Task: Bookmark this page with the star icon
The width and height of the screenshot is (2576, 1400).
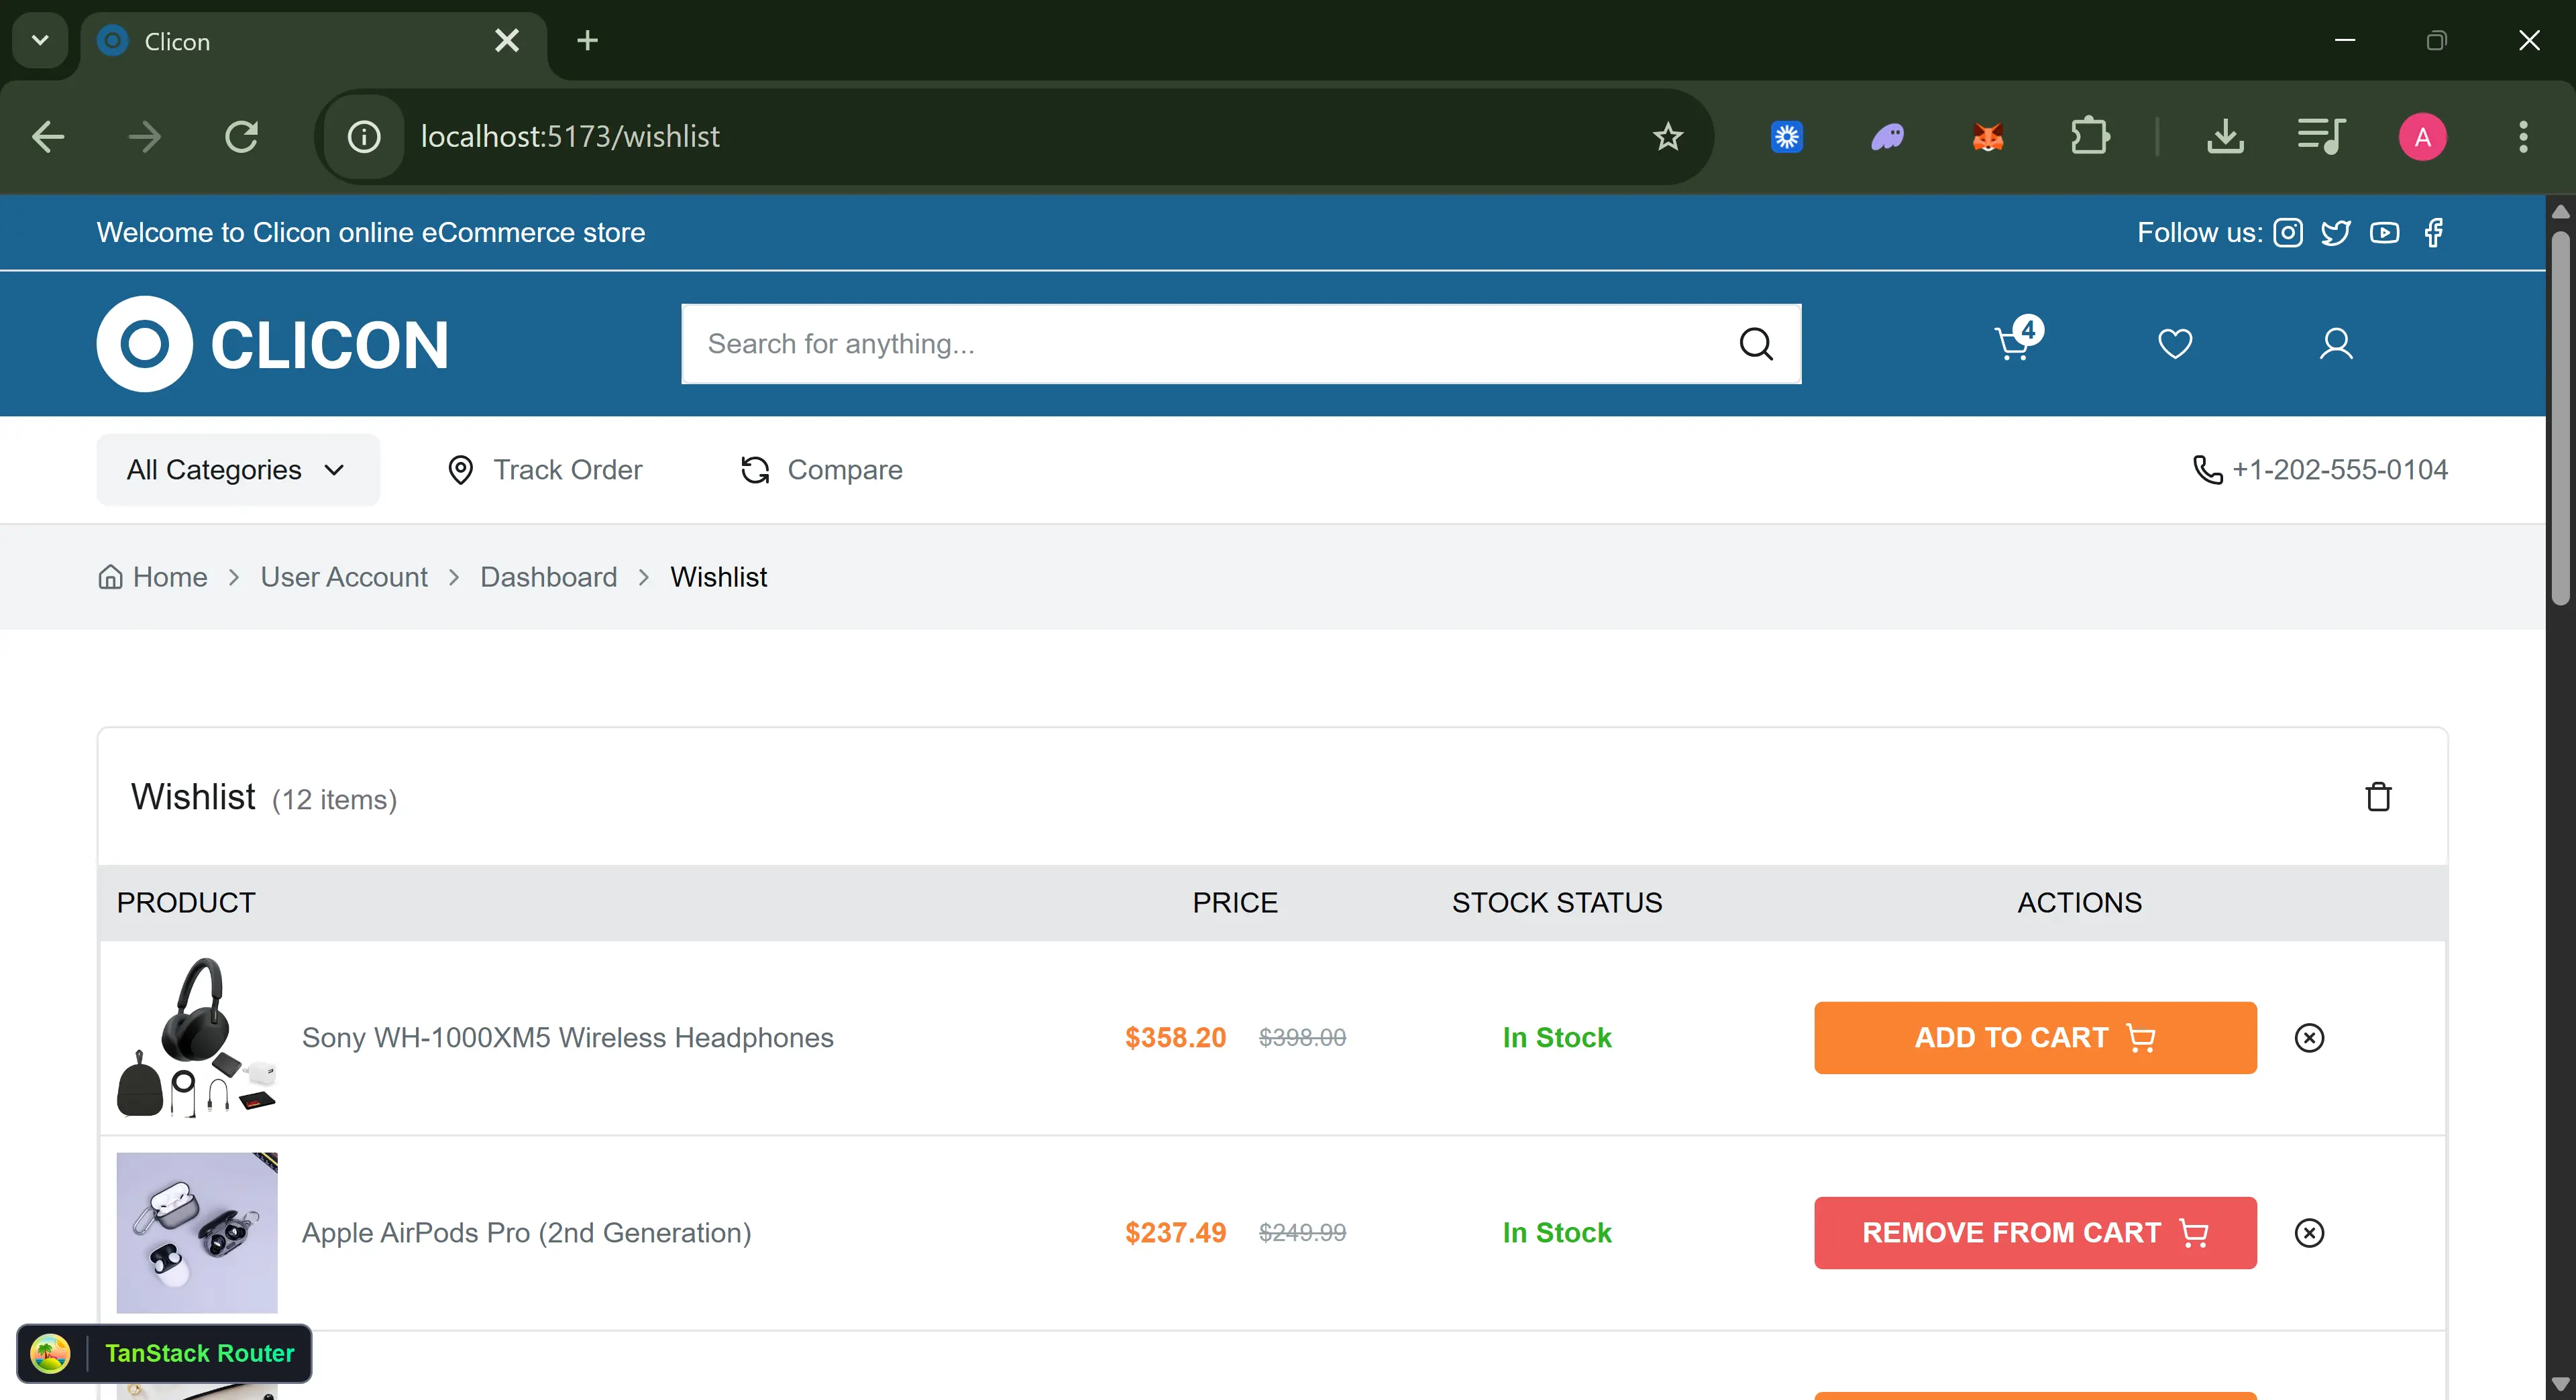Action: tap(1667, 137)
